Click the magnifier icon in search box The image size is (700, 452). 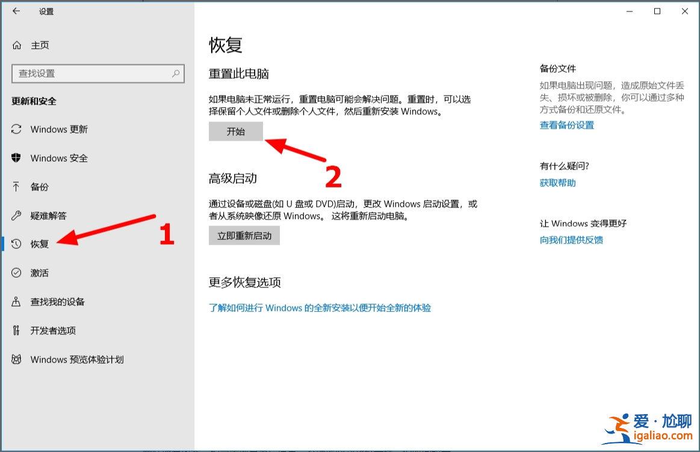tap(175, 73)
